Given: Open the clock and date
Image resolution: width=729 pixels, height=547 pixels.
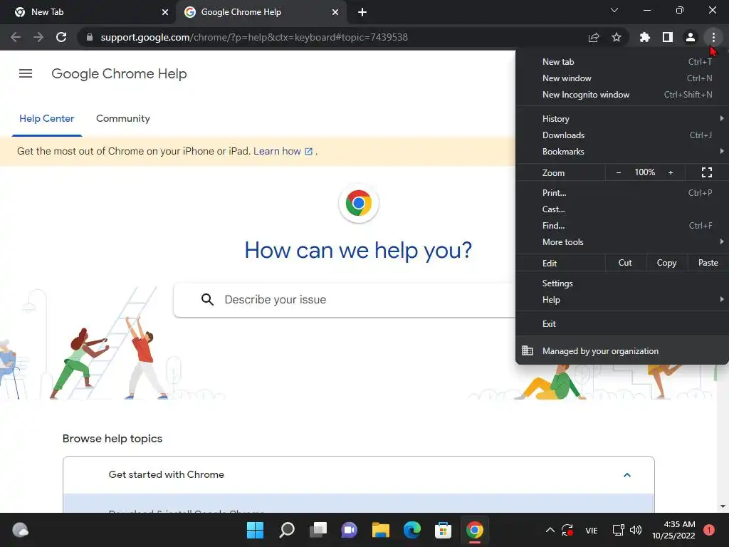Looking at the screenshot, I should pyautogui.click(x=673, y=530).
